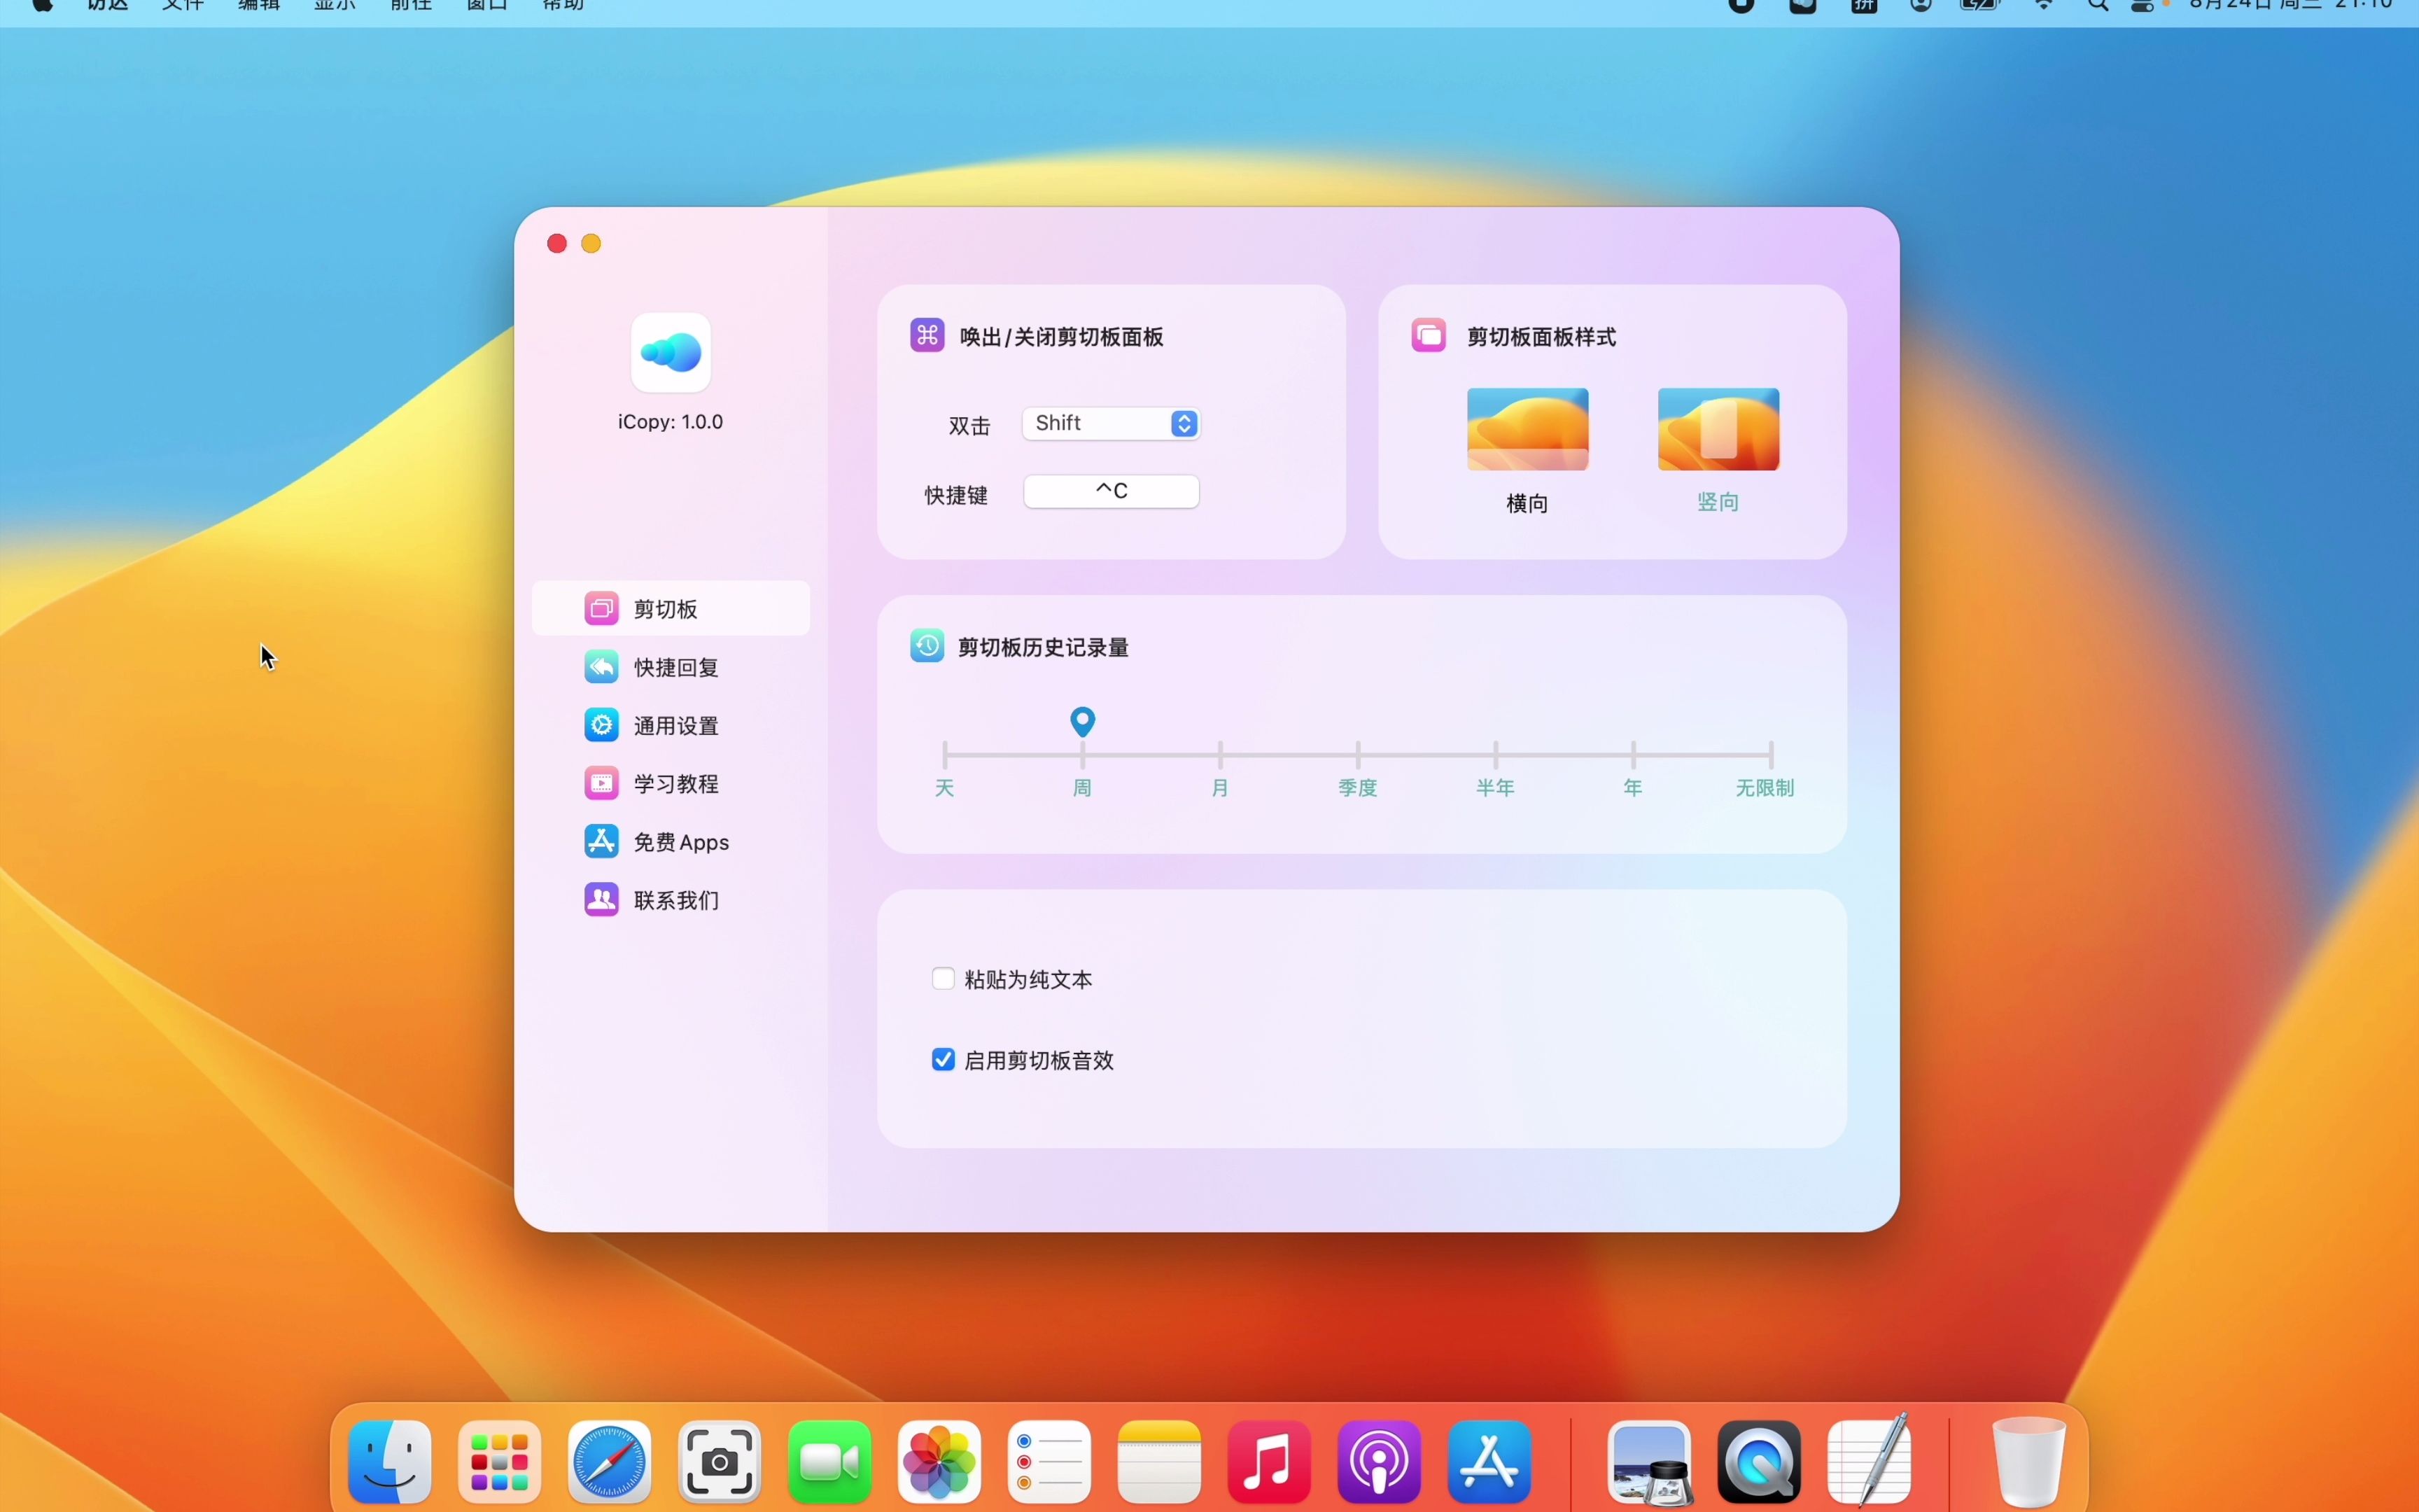The width and height of the screenshot is (2419, 1512).
Task: Open the 学习教程 tutorial section
Action: 675,784
